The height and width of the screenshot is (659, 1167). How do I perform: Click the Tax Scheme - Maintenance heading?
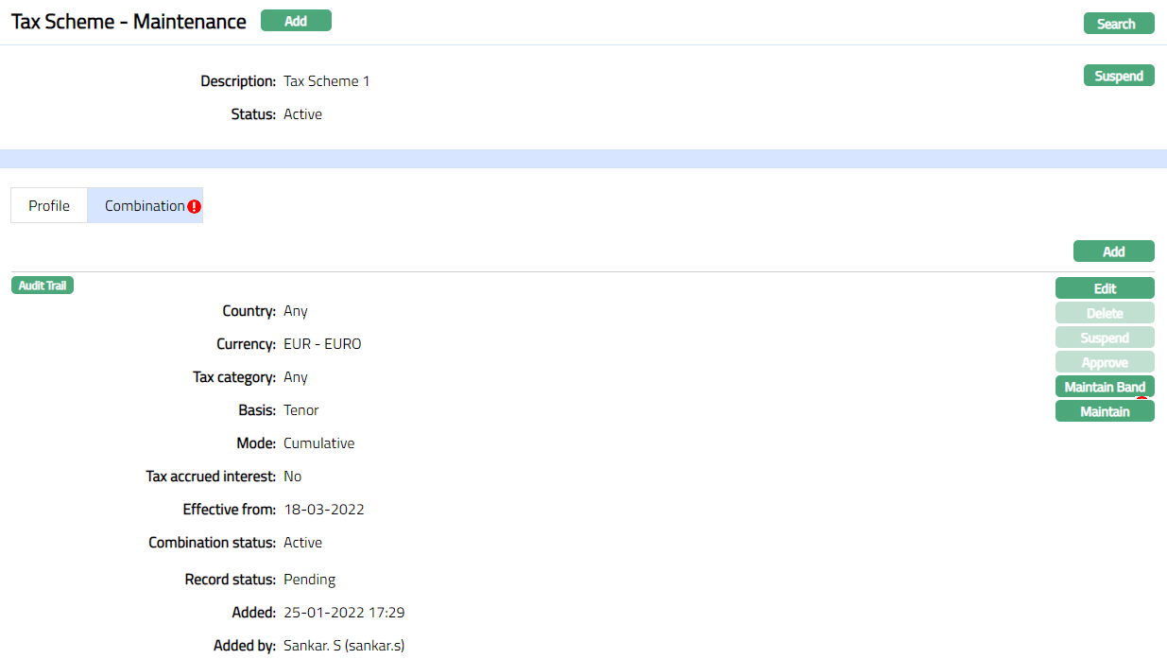[129, 22]
